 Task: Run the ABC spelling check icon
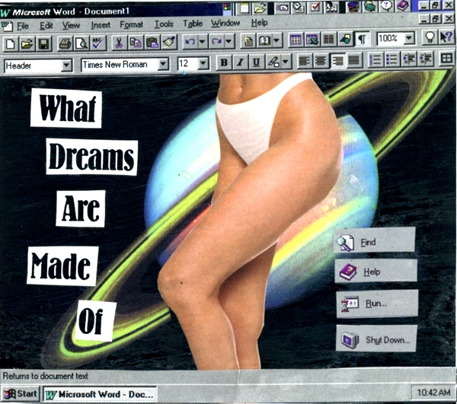click(x=97, y=43)
